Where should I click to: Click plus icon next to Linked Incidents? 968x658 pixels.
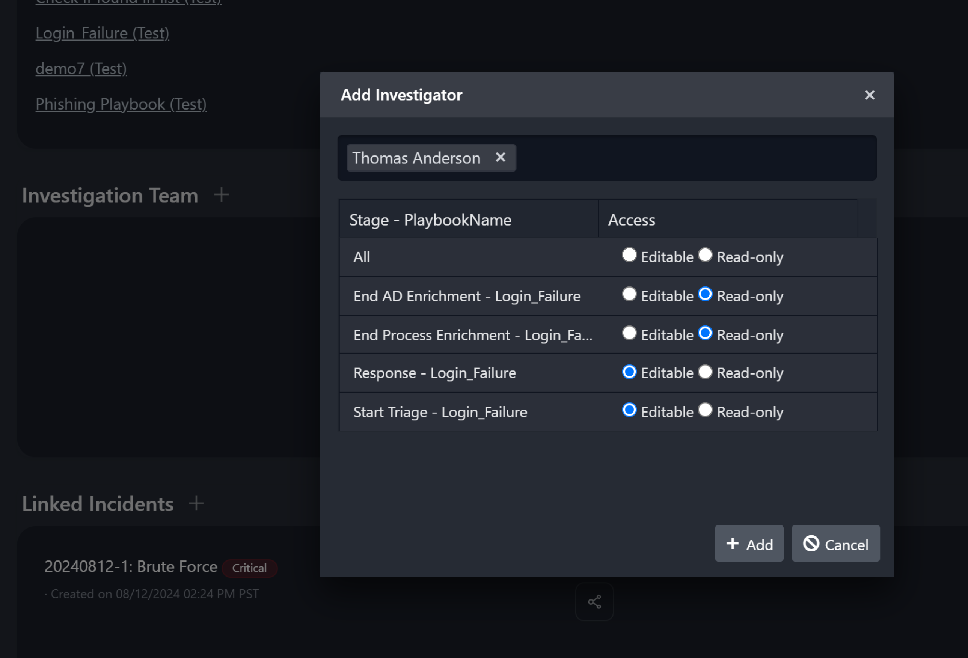(x=196, y=503)
